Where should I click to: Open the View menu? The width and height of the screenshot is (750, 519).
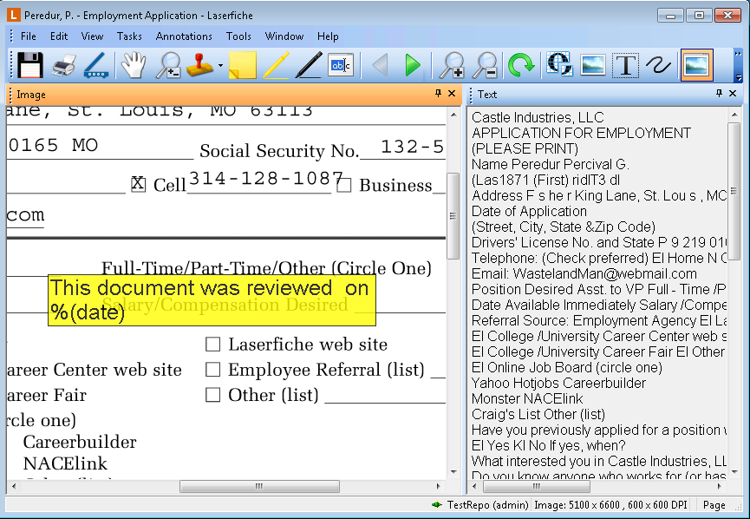(x=92, y=36)
